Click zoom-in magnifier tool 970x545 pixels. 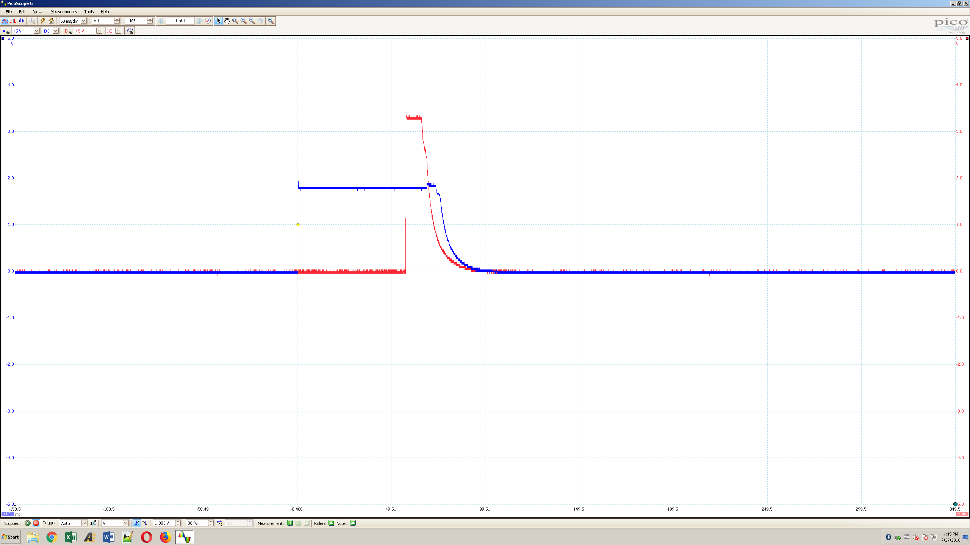[243, 21]
